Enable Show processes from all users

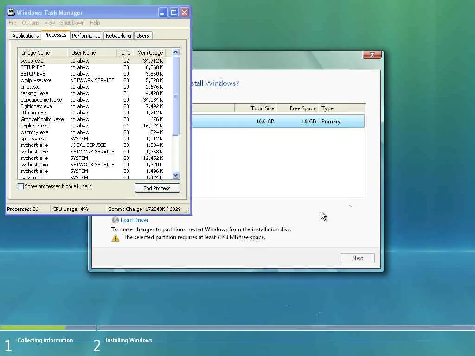click(x=20, y=186)
